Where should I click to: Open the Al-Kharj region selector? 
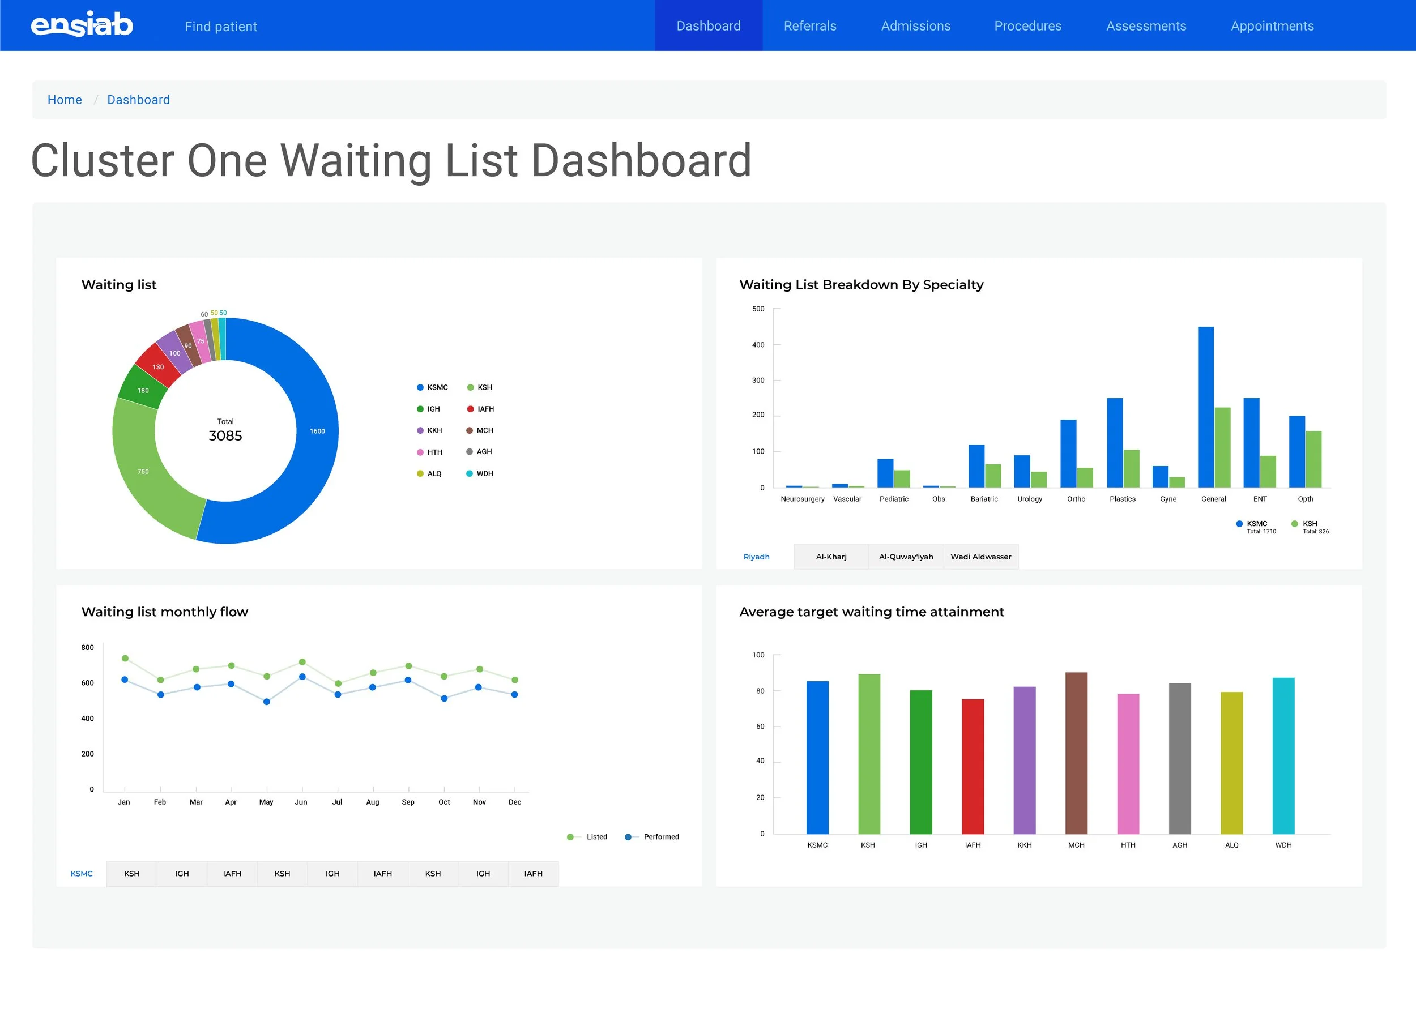tap(831, 556)
